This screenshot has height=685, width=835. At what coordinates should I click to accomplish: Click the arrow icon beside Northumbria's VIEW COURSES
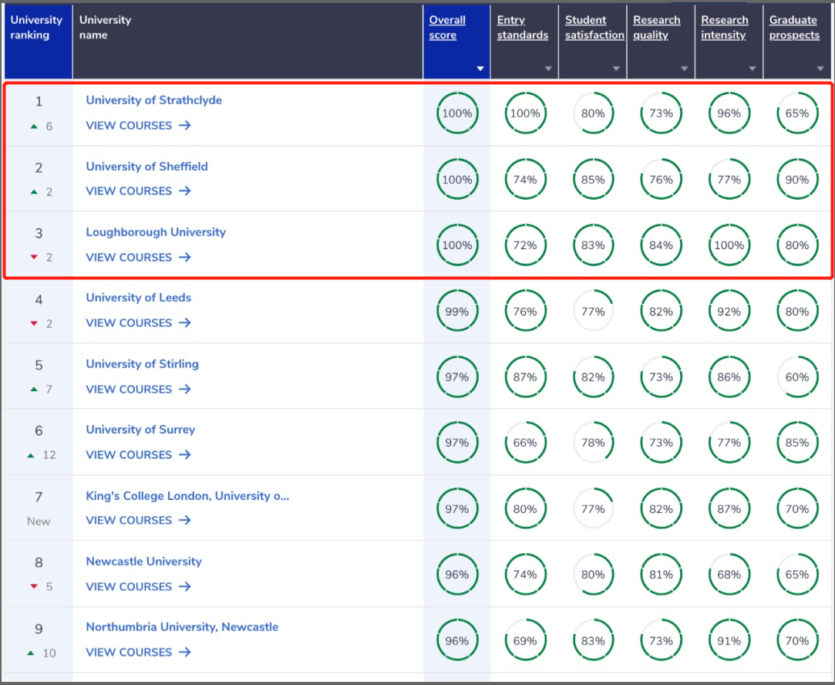pos(185,652)
